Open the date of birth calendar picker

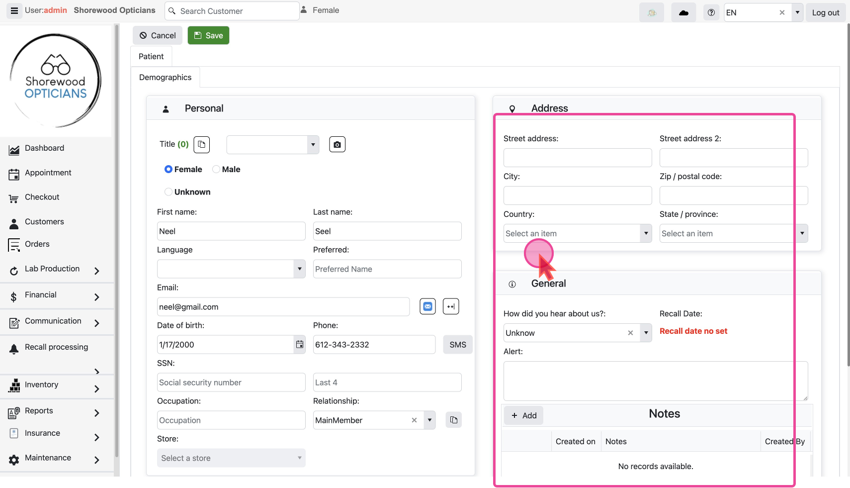[x=299, y=344]
